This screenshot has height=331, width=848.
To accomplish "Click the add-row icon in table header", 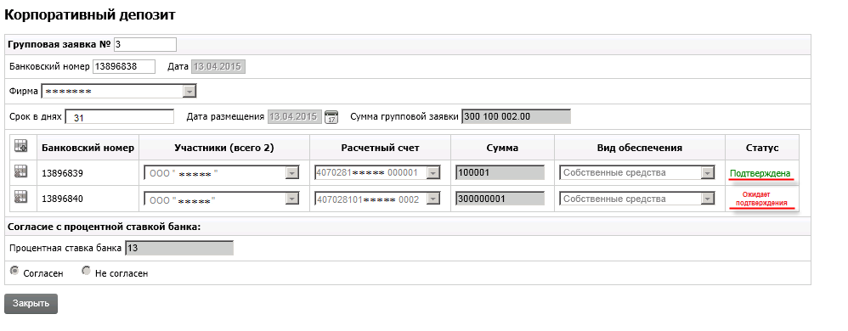I will click(x=20, y=146).
